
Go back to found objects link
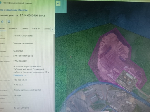point(14,10)
